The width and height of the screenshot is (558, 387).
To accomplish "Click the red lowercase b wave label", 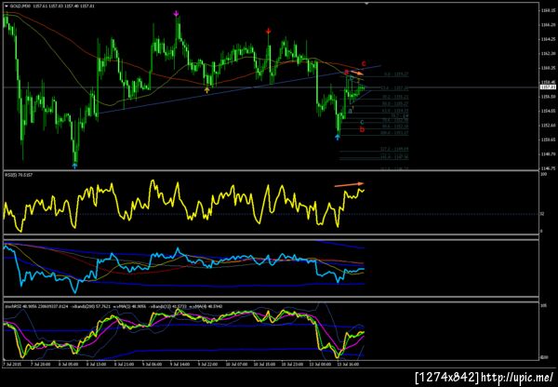I will (362, 129).
